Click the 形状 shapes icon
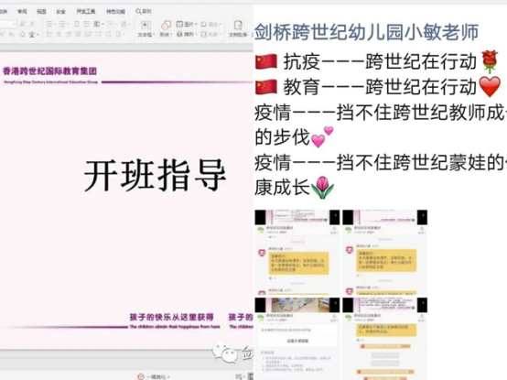 (x=166, y=26)
